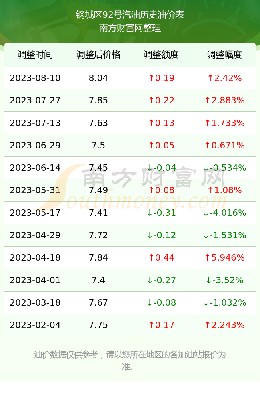Image resolution: width=260 pixels, height=393 pixels.
Task: Click the price 8.04 cell
Action: (x=98, y=78)
